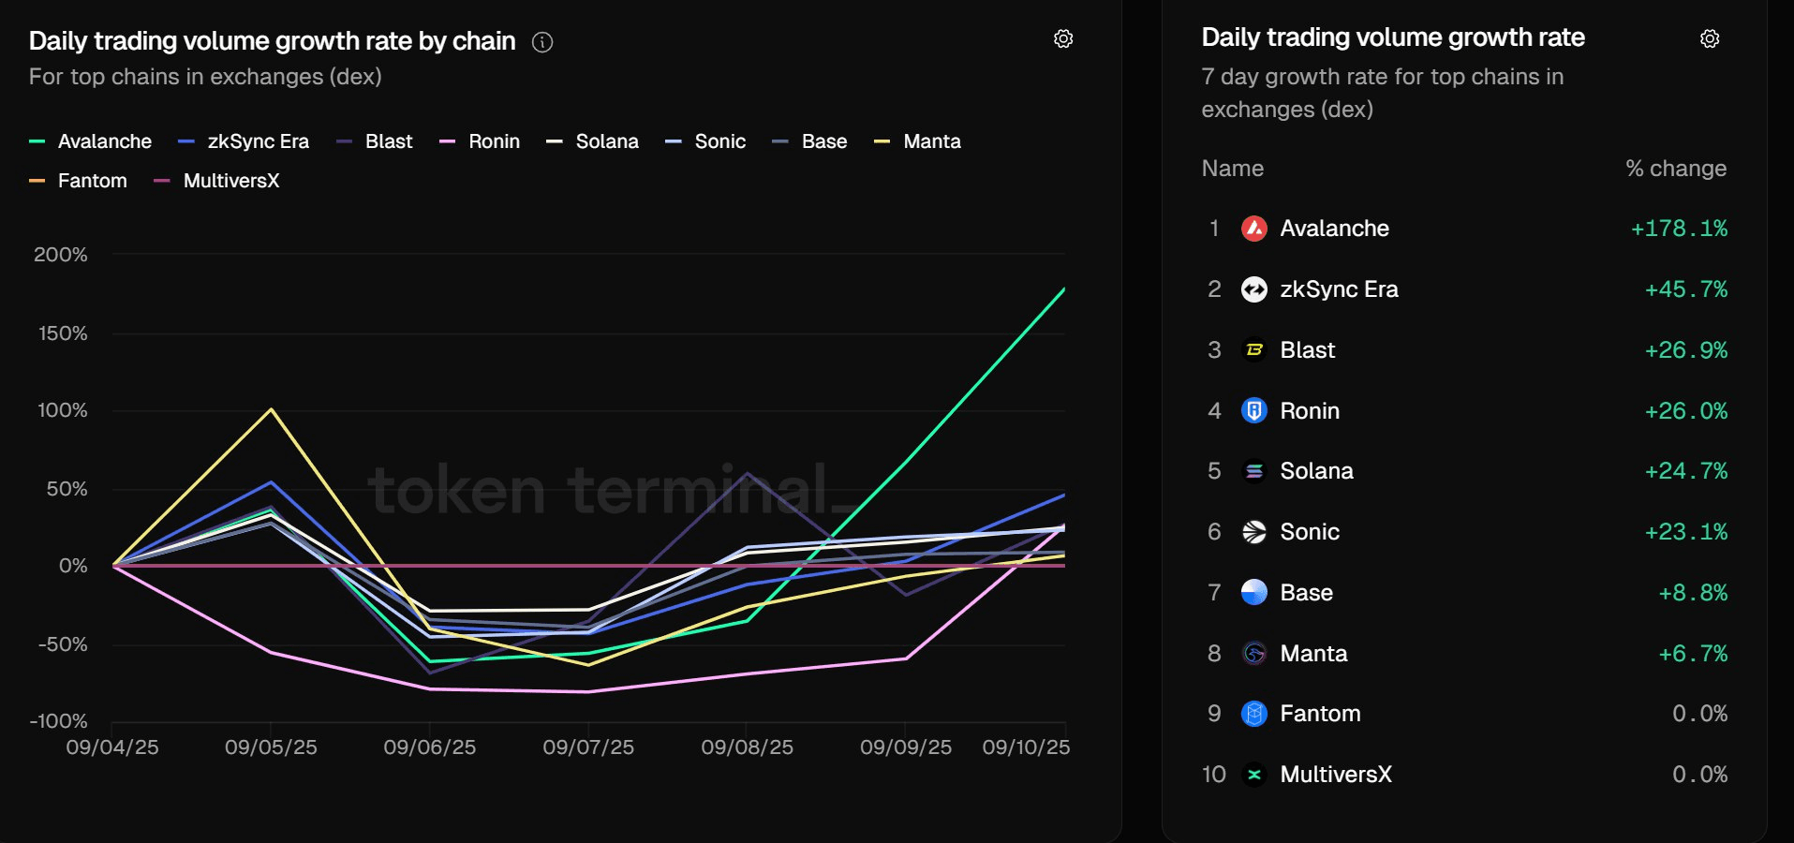Open settings gear for the chart panel
Screen dimensions: 1794x843
point(1063,38)
